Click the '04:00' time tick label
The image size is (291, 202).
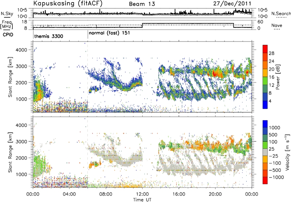pos(69,194)
